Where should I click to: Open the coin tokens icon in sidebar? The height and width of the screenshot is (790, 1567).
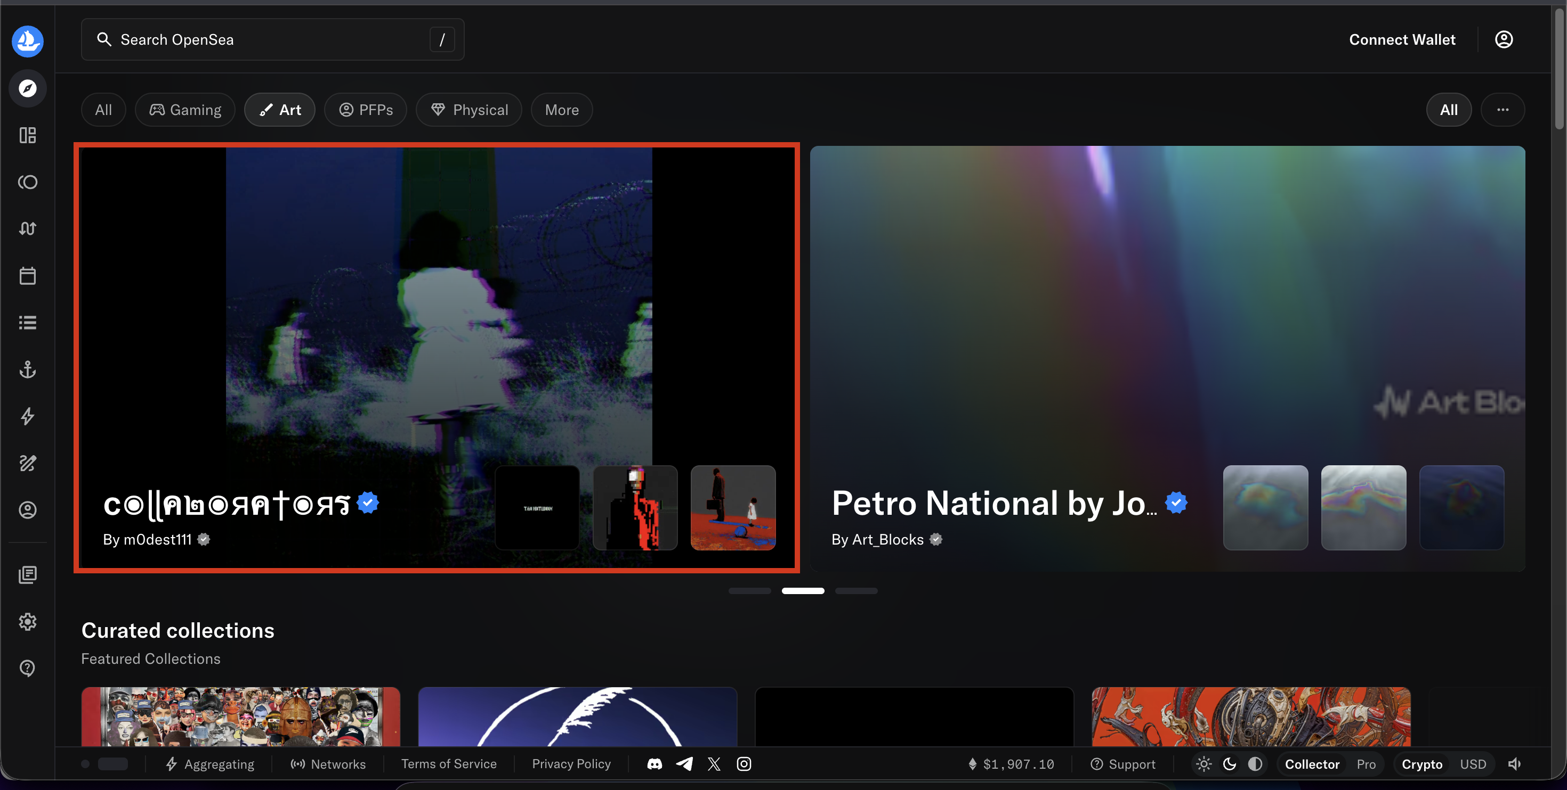coord(27,182)
